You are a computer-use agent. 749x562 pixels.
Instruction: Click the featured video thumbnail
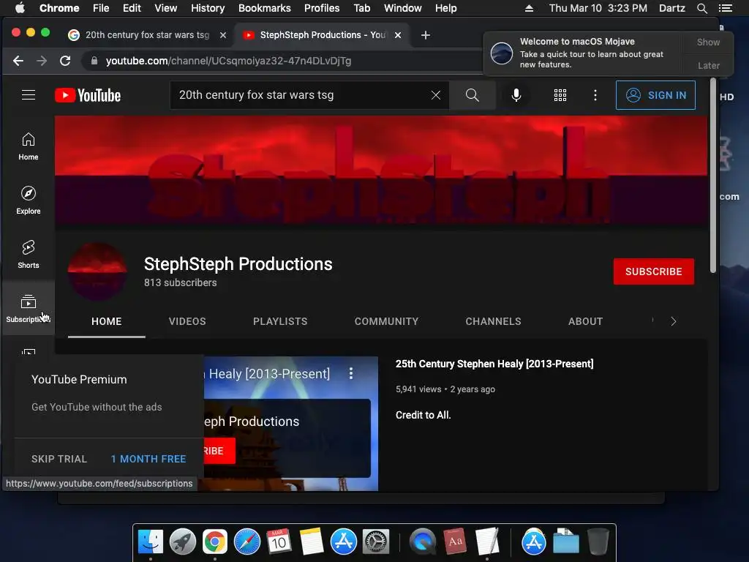pyautogui.click(x=291, y=424)
